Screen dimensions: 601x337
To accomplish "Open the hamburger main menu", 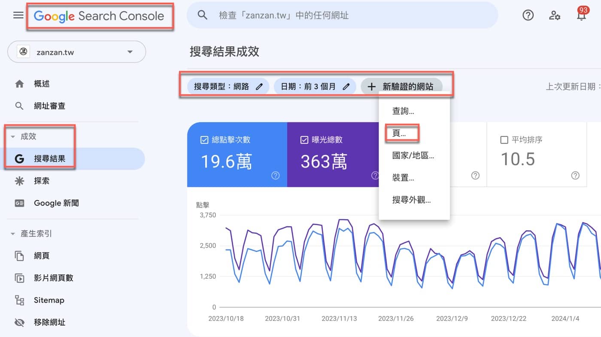I will coord(18,15).
